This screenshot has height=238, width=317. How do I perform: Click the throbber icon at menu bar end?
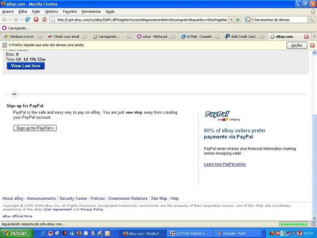[x=313, y=12]
